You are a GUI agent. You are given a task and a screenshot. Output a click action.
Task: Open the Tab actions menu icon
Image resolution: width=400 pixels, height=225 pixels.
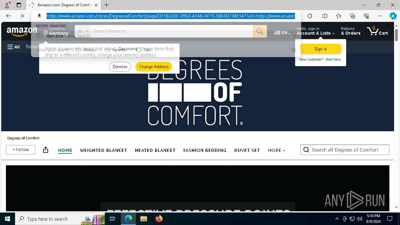coord(19,5)
